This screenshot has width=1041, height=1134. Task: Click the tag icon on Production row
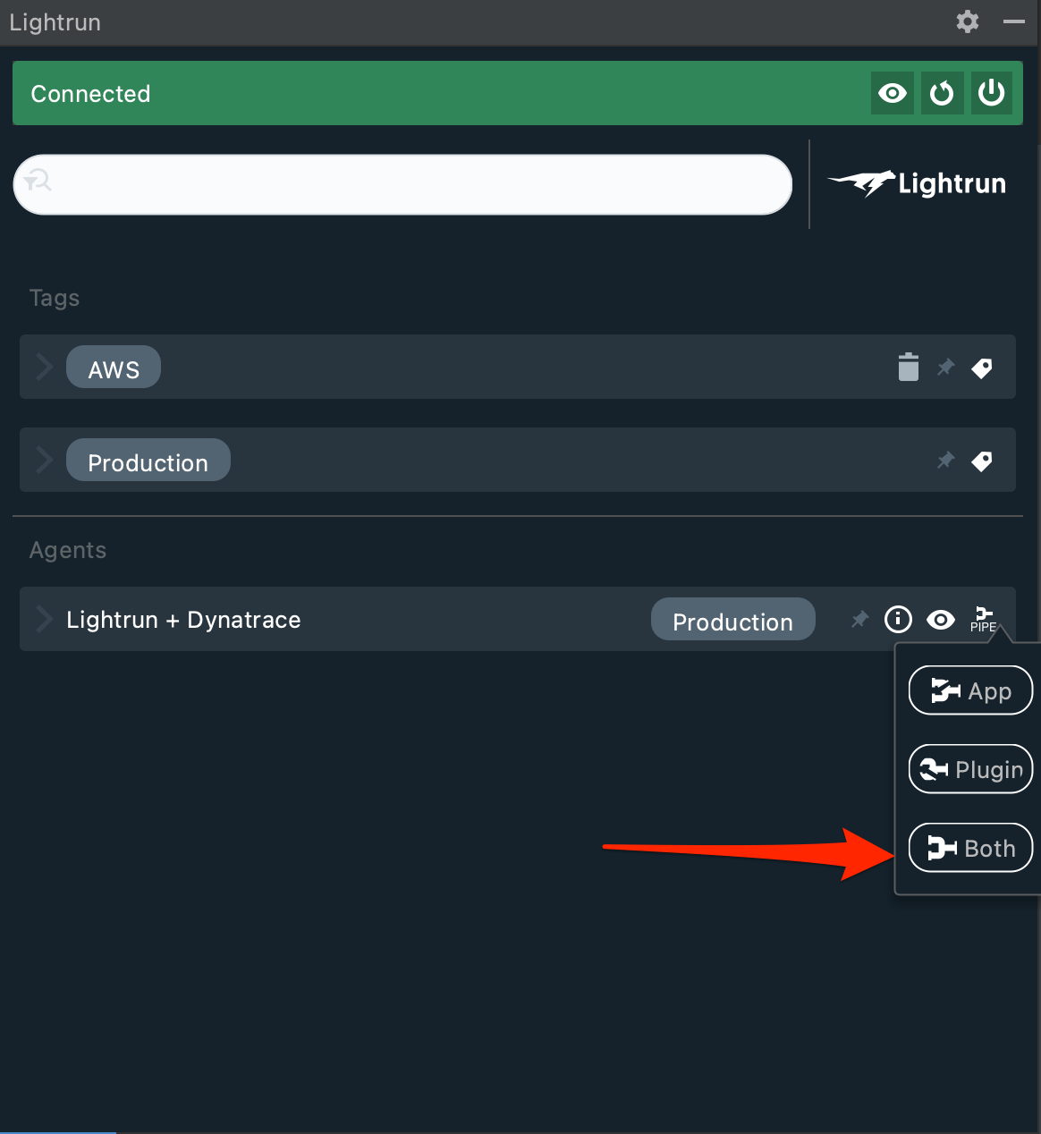982,461
